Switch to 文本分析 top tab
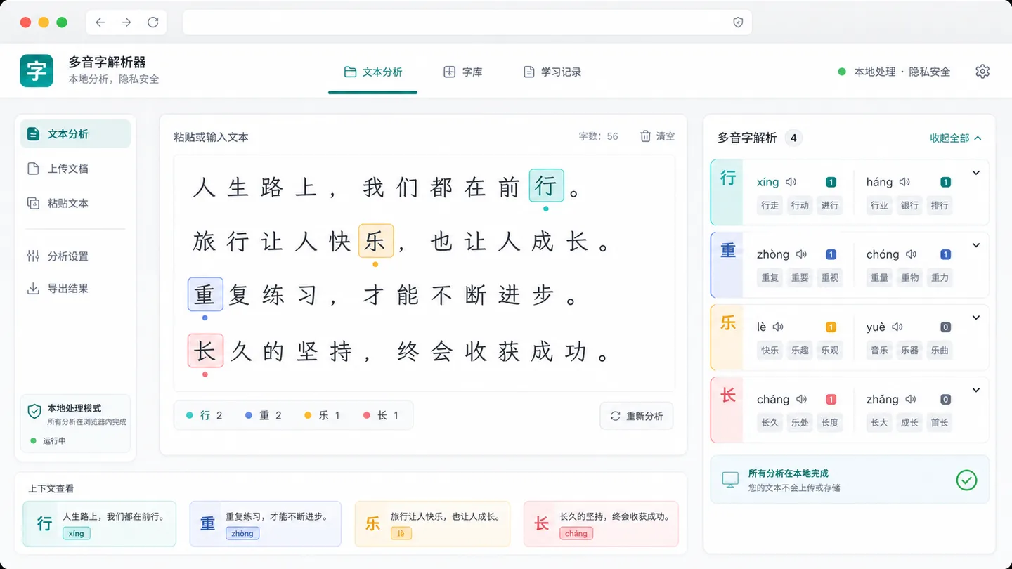This screenshot has width=1012, height=569. [x=372, y=72]
